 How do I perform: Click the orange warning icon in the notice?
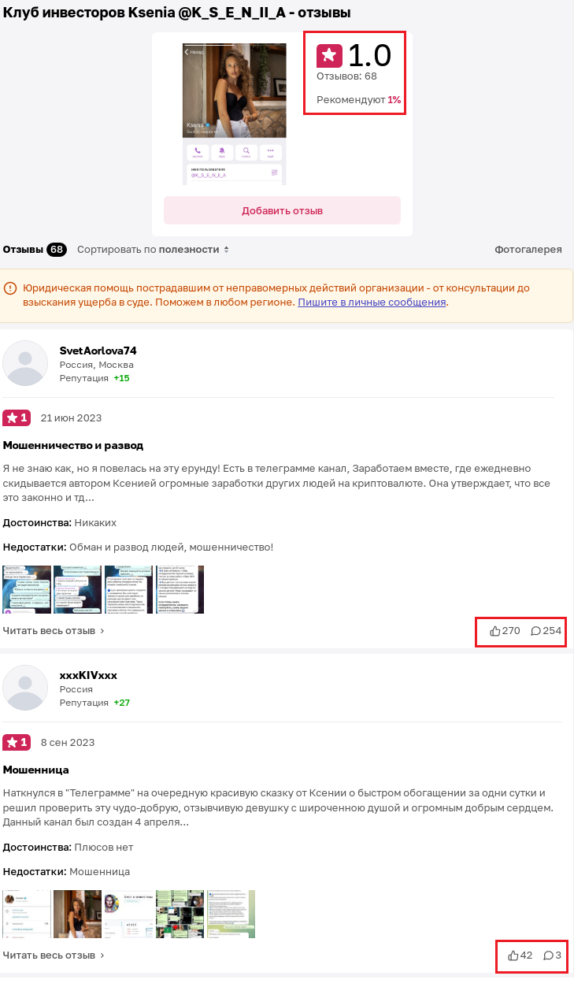tap(11, 288)
